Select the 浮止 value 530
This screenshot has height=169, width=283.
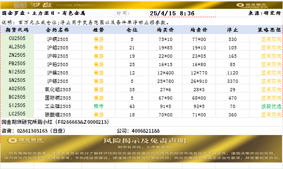tap(232, 39)
